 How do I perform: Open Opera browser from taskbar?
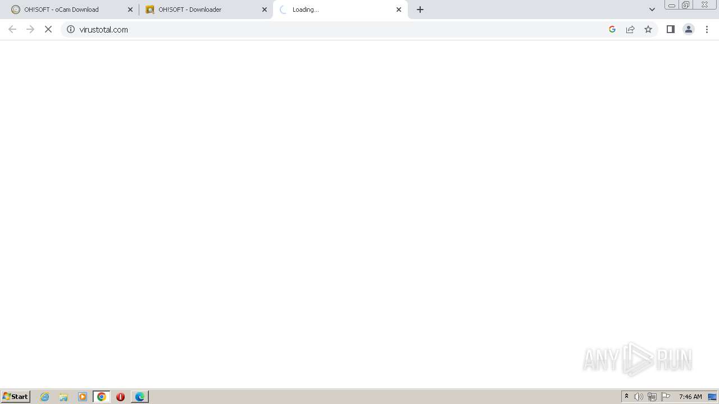120,397
